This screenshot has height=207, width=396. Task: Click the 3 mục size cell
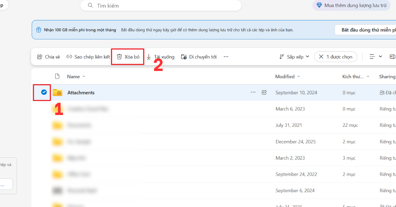pyautogui.click(x=349, y=158)
